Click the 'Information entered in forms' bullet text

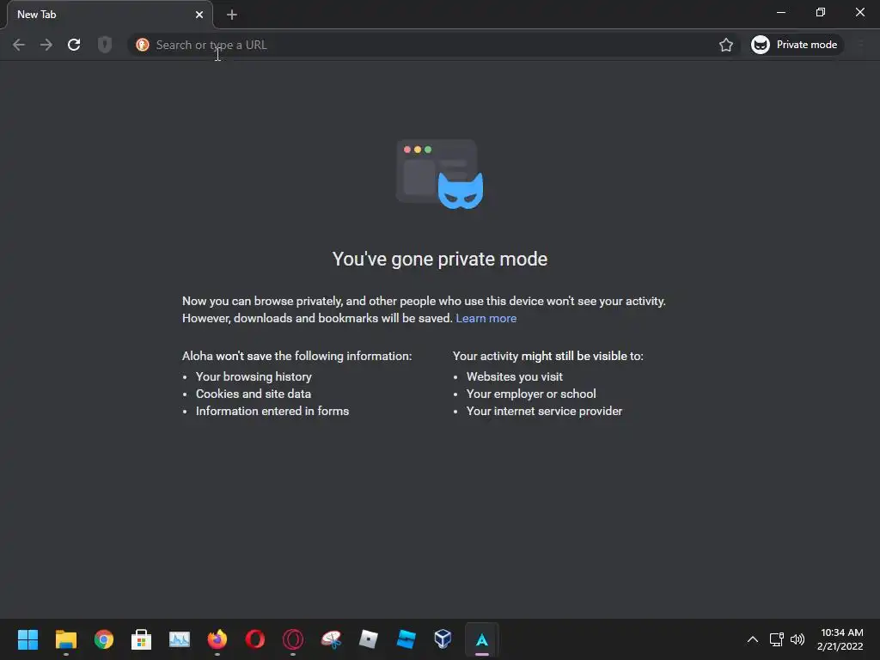(x=272, y=412)
